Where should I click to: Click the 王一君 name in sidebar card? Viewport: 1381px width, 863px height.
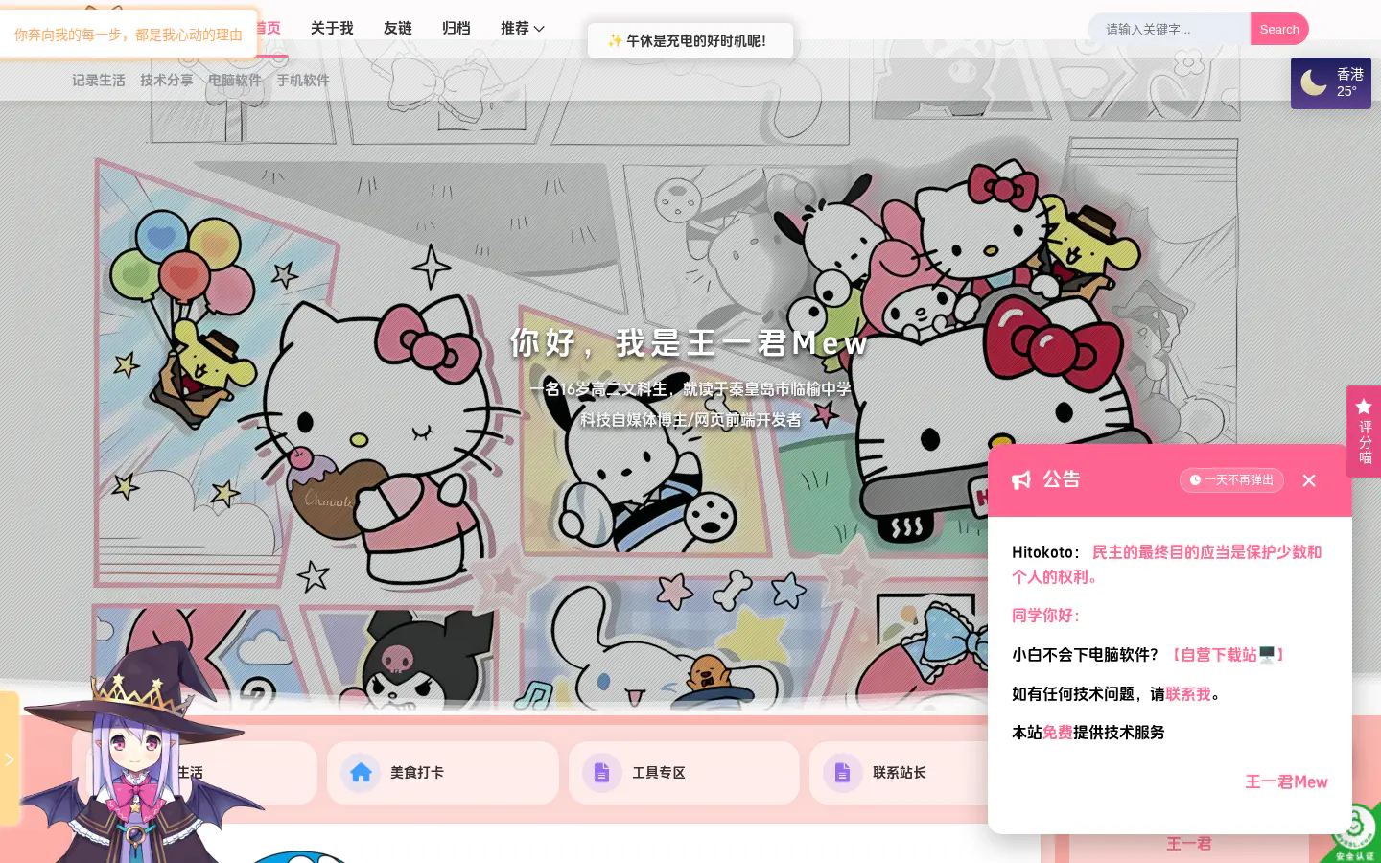click(x=1189, y=844)
